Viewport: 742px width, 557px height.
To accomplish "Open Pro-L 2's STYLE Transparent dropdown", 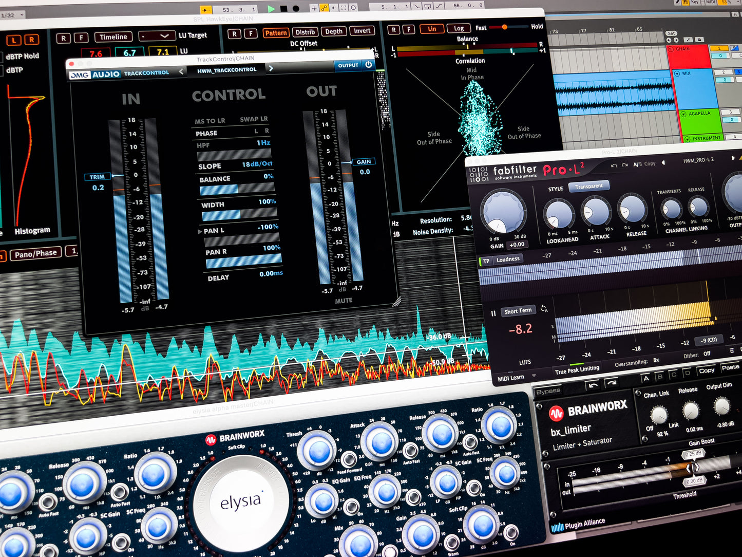I will point(588,186).
